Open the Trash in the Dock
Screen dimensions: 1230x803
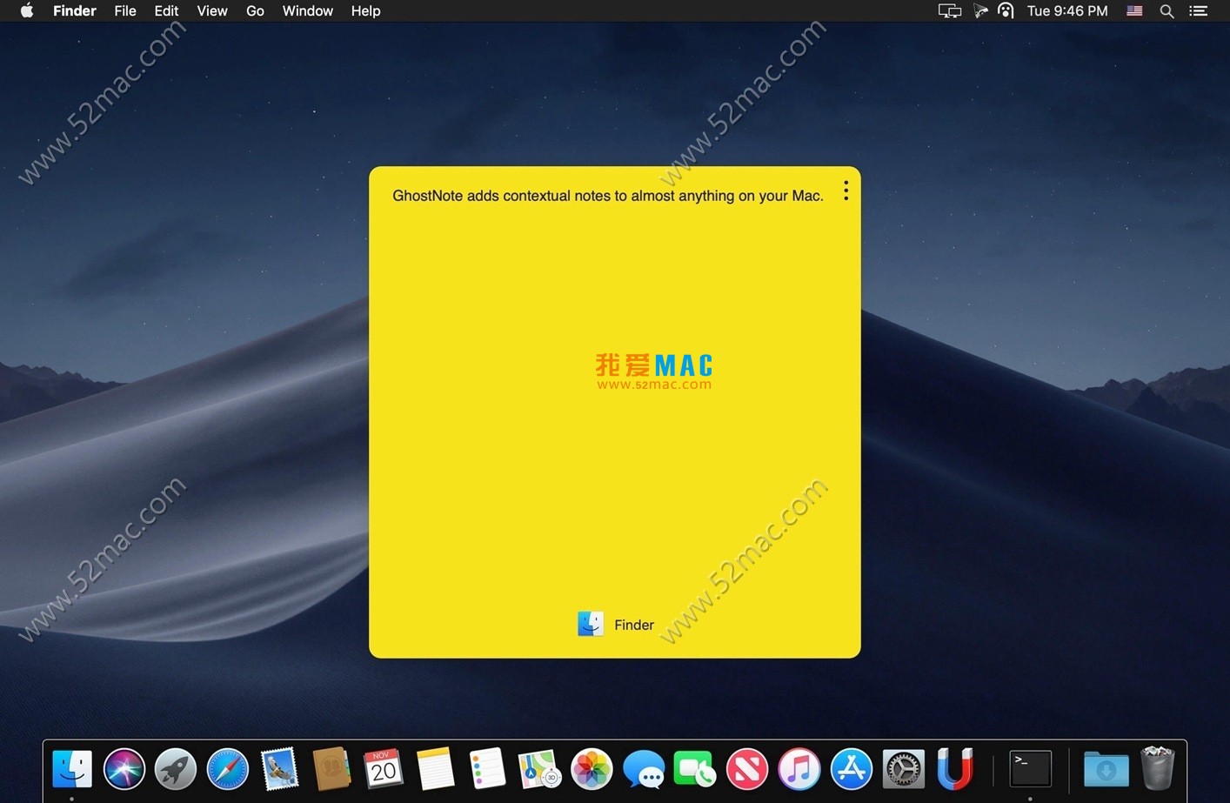pyautogui.click(x=1157, y=769)
